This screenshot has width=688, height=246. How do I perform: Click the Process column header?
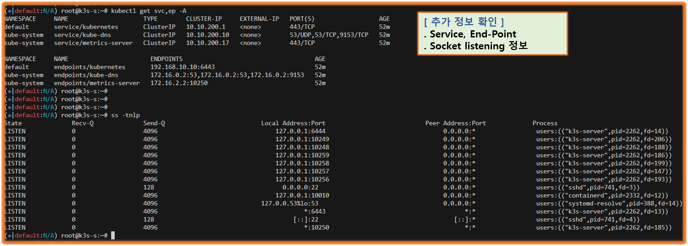[x=545, y=123]
